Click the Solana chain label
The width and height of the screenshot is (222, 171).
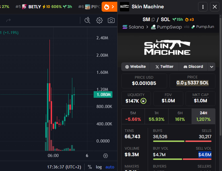point(136,27)
